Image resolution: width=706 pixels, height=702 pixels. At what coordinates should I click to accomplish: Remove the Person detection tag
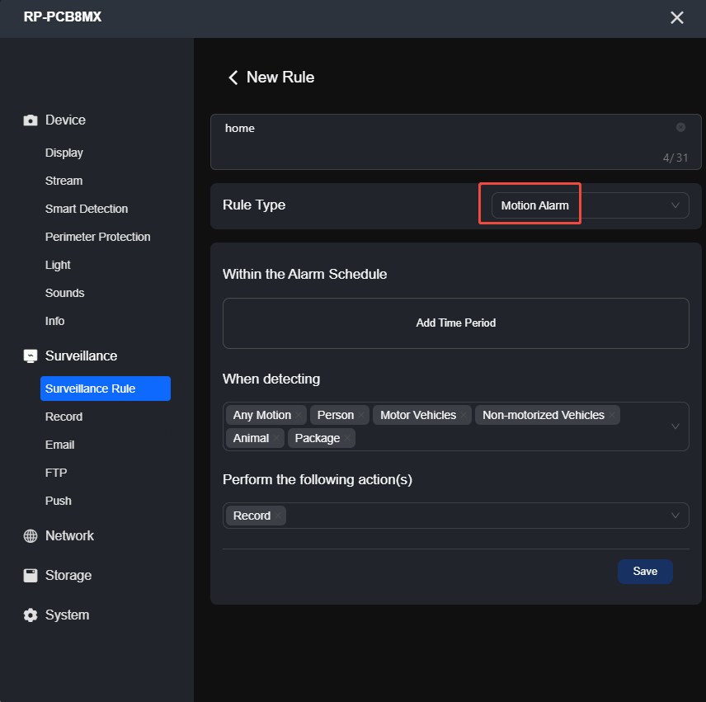pyautogui.click(x=360, y=415)
